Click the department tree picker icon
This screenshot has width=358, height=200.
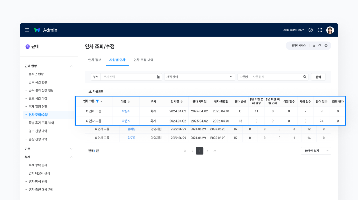coord(158,77)
